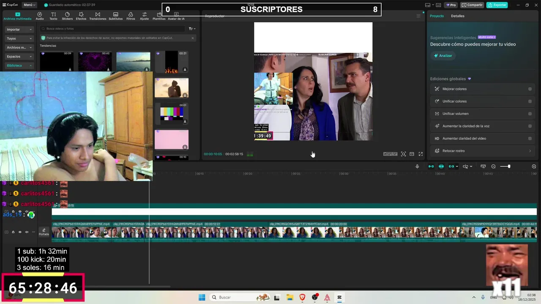Image resolution: width=541 pixels, height=304 pixels.
Task: Toggle auto snapping in timeline toolbar
Action: click(441, 166)
